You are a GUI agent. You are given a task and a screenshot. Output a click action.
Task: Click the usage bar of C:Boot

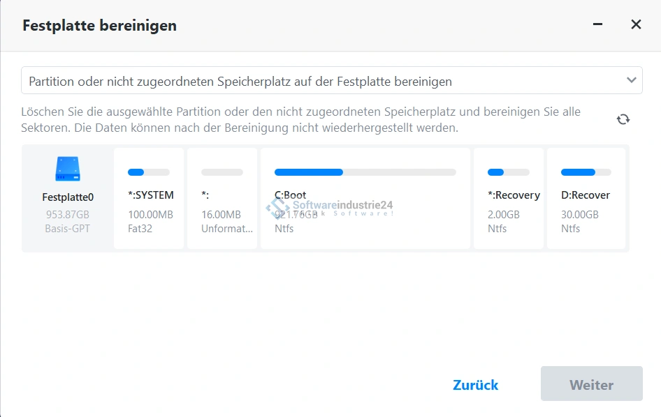[365, 172]
